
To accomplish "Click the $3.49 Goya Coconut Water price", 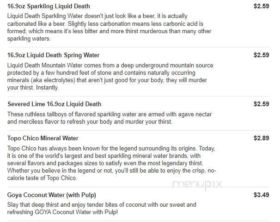I will [x=262, y=195].
